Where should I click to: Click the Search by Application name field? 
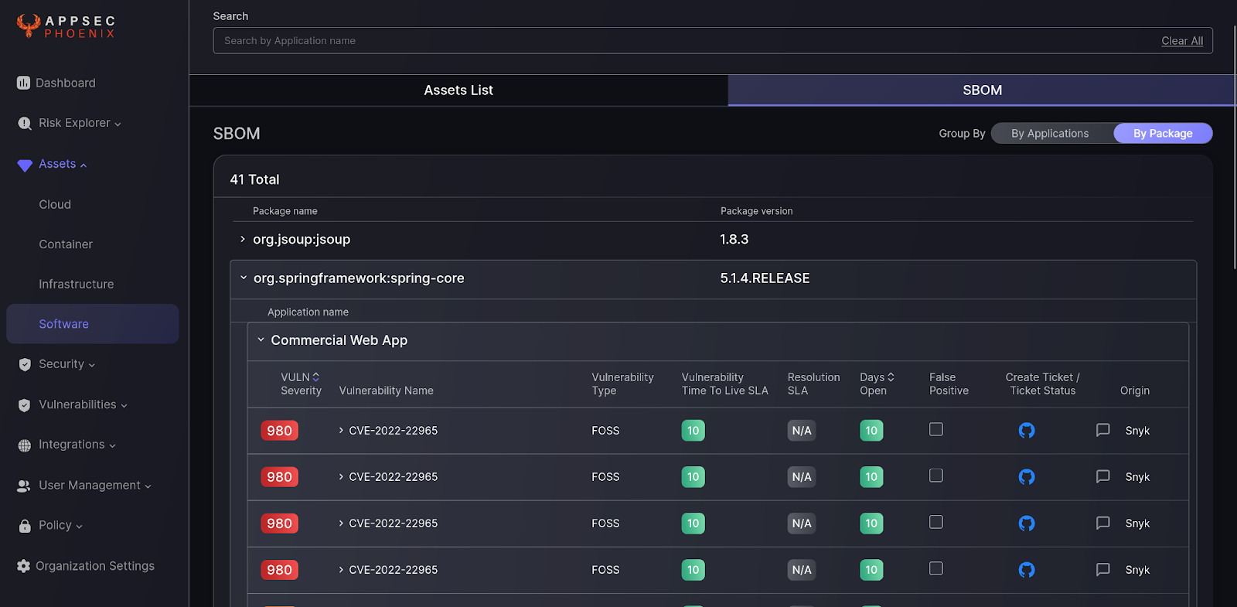tap(680, 41)
